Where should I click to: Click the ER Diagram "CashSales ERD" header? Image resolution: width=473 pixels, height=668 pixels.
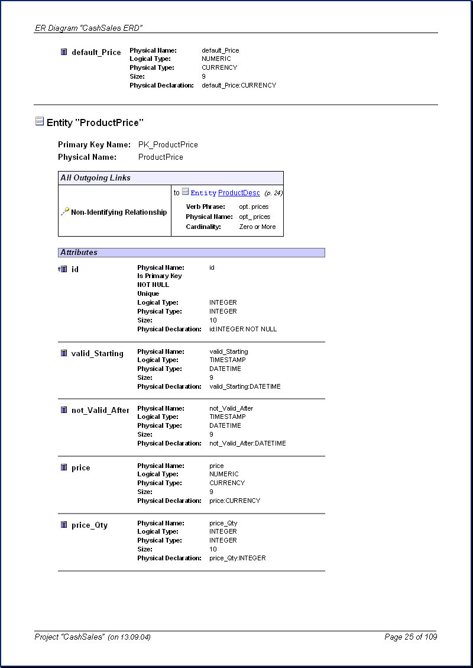coord(89,28)
